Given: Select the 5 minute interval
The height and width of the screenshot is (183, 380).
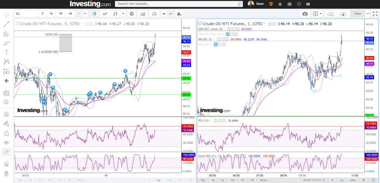Looking at the screenshot, I should (43, 14).
